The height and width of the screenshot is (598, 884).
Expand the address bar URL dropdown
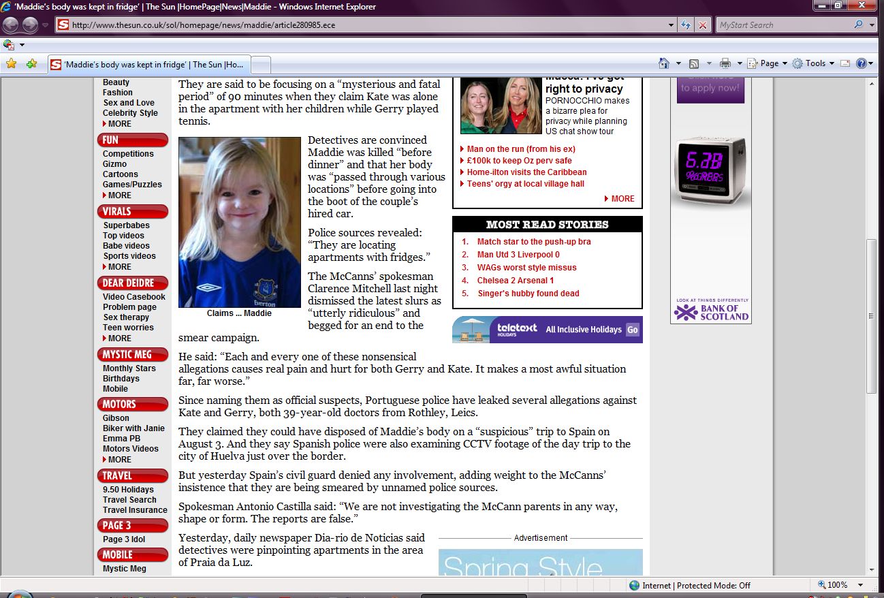pyautogui.click(x=672, y=25)
